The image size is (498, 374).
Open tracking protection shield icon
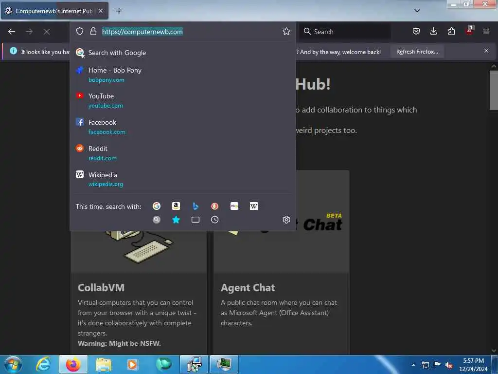click(x=80, y=31)
